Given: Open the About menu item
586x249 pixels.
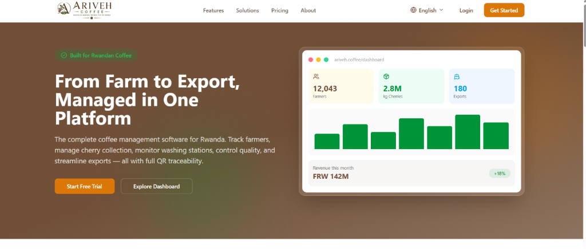Looking at the screenshot, I should (308, 10).
